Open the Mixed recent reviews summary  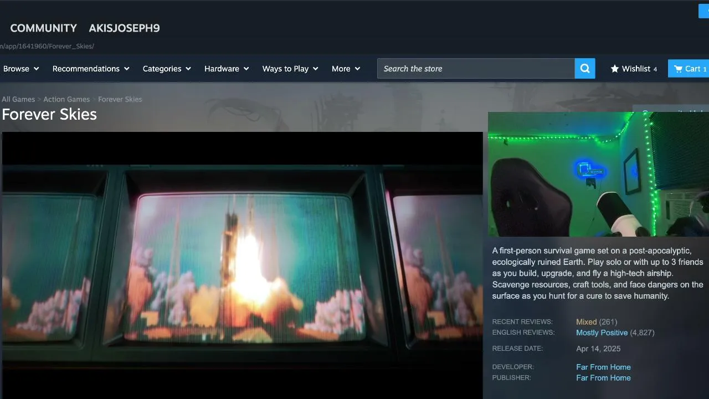(587, 322)
